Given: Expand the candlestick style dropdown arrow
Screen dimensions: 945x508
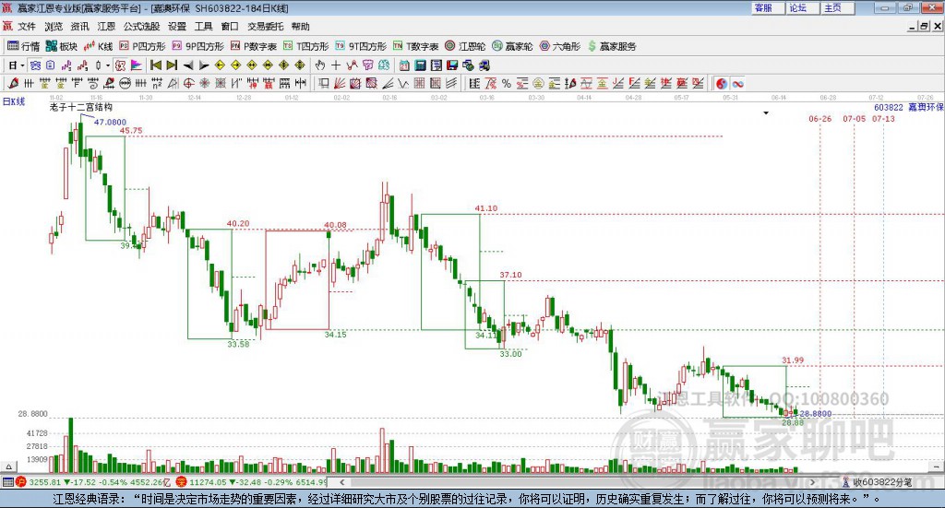Looking at the screenshot, I should tap(108, 65).
